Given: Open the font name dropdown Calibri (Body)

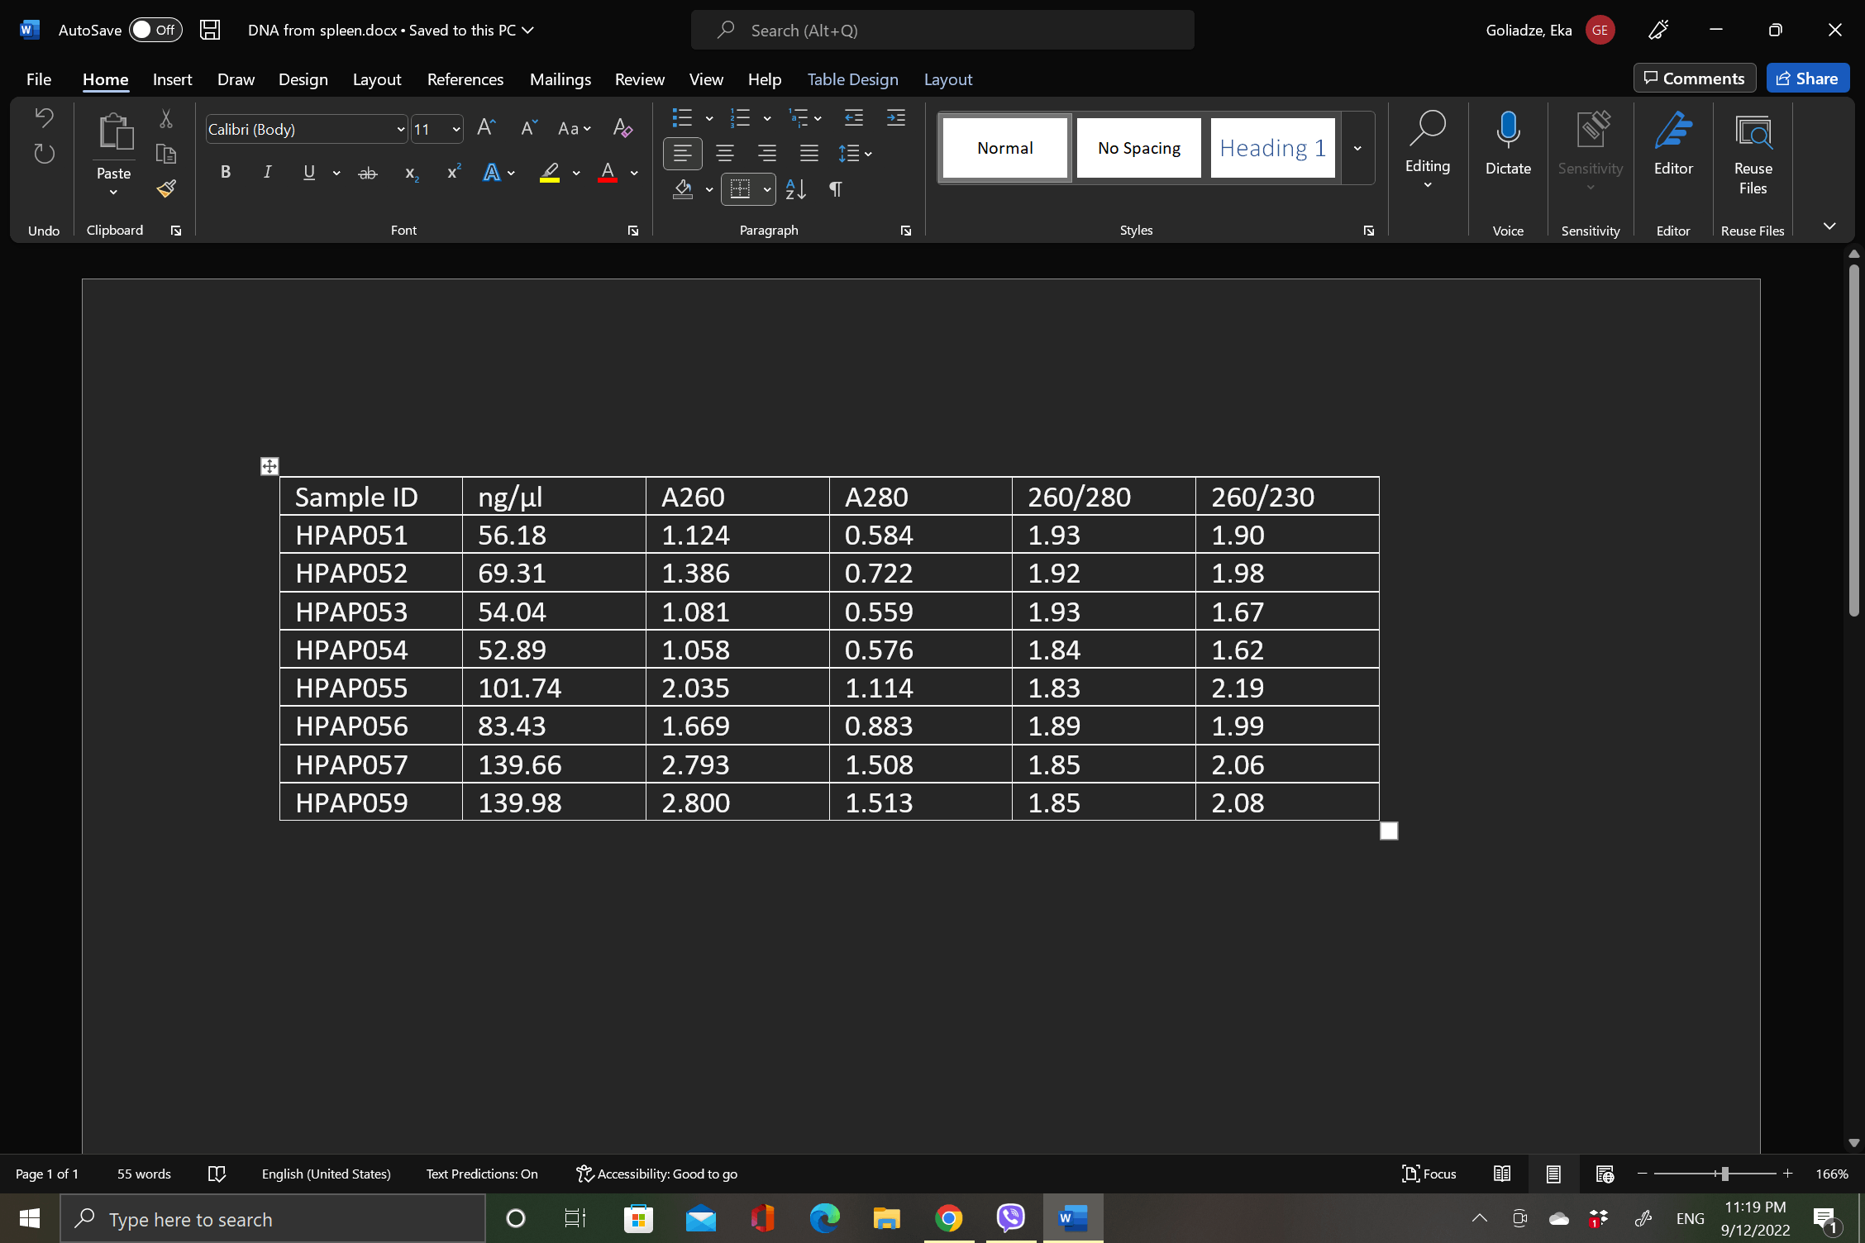Looking at the screenshot, I should pyautogui.click(x=400, y=129).
